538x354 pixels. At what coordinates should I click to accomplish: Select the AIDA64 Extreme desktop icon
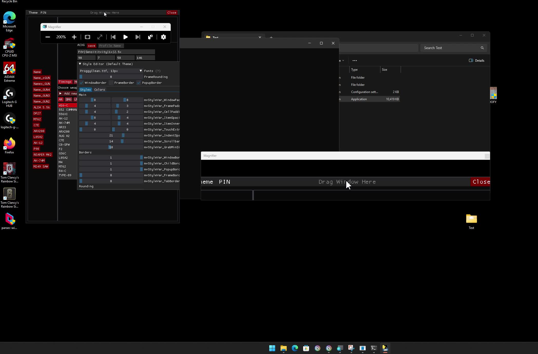click(x=9, y=72)
